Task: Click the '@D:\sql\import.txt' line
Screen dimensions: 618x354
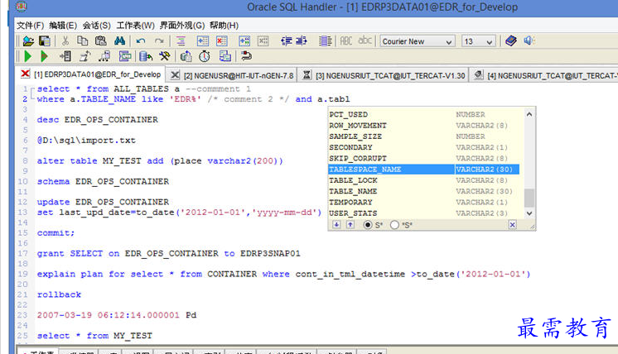Action: coord(86,141)
